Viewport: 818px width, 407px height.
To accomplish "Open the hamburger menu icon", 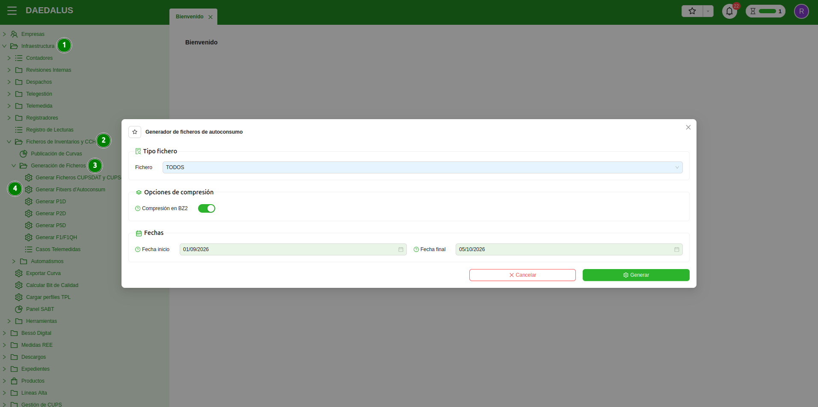I will [12, 11].
